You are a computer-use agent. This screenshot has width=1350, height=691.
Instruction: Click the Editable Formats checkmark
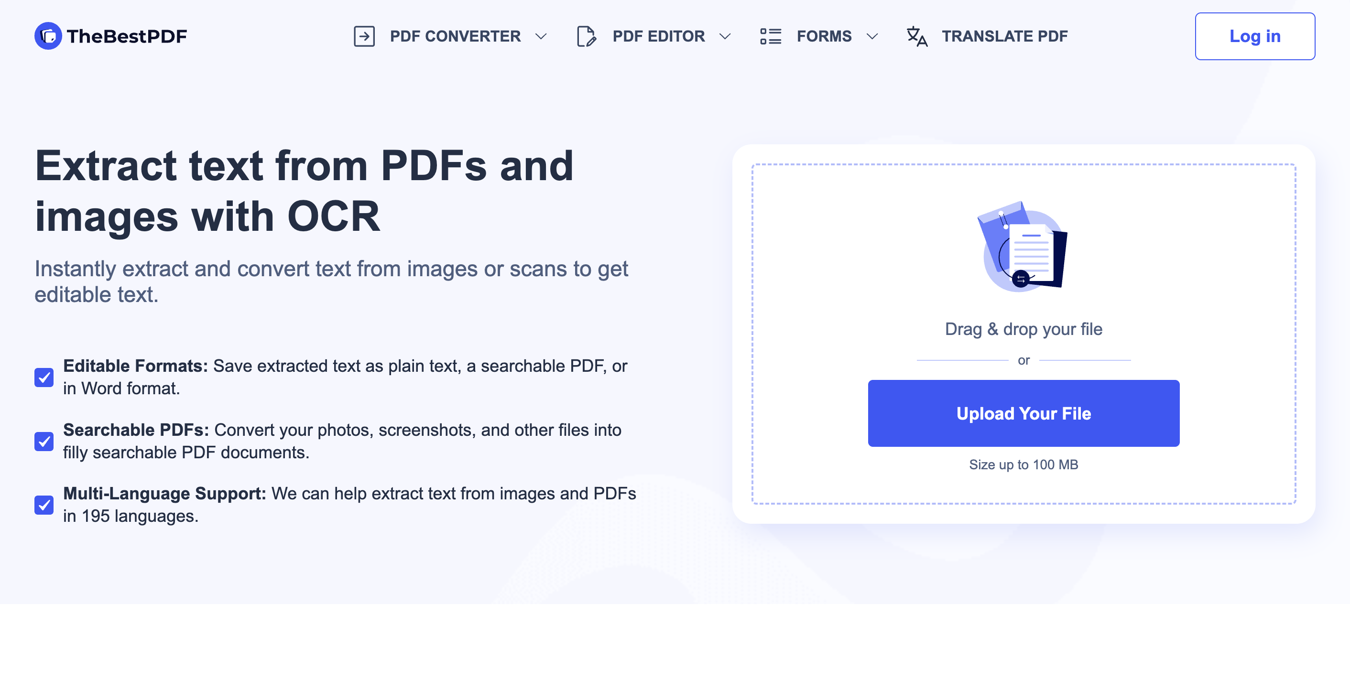pos(44,377)
